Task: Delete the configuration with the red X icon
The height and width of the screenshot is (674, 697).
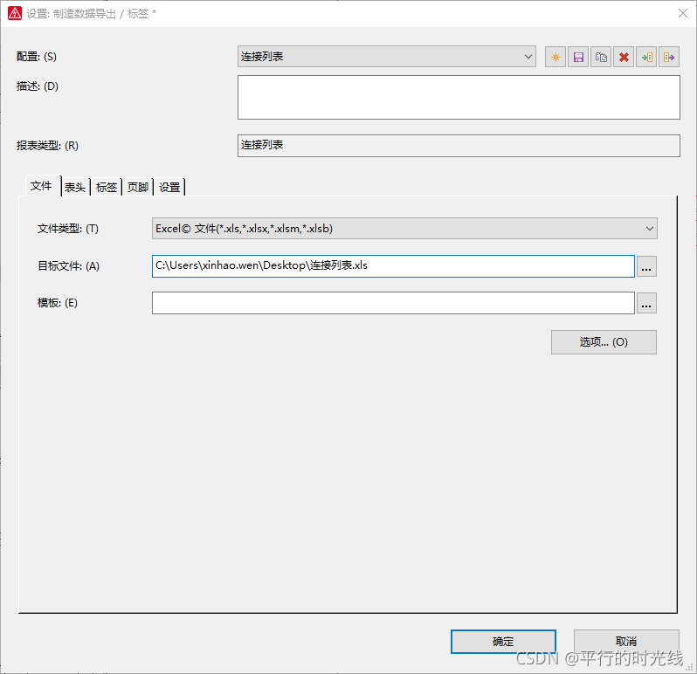Action: point(624,57)
